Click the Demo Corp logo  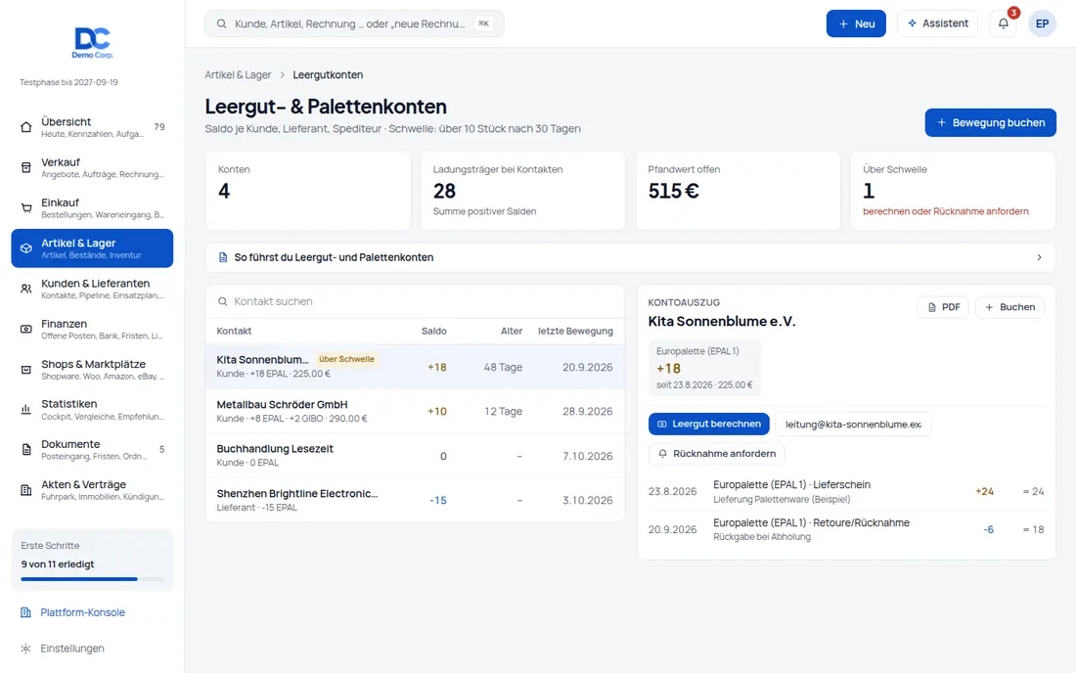pyautogui.click(x=92, y=42)
